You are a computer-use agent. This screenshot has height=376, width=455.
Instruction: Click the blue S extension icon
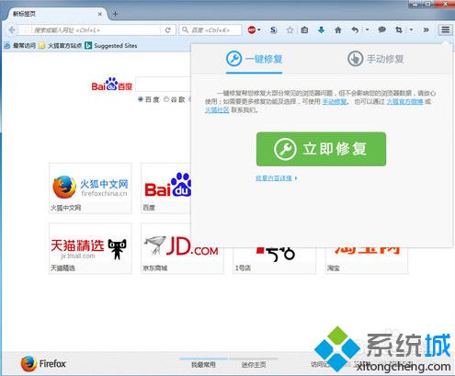(273, 30)
